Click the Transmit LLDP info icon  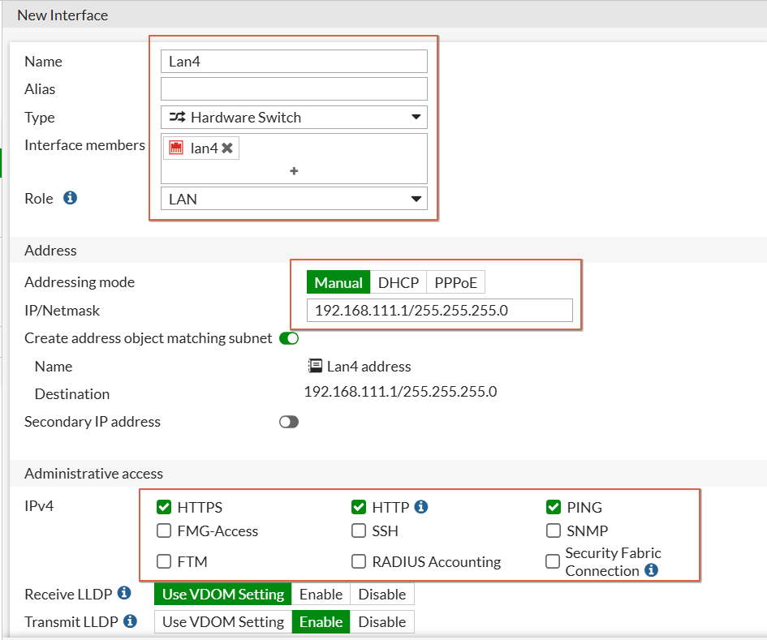[130, 621]
